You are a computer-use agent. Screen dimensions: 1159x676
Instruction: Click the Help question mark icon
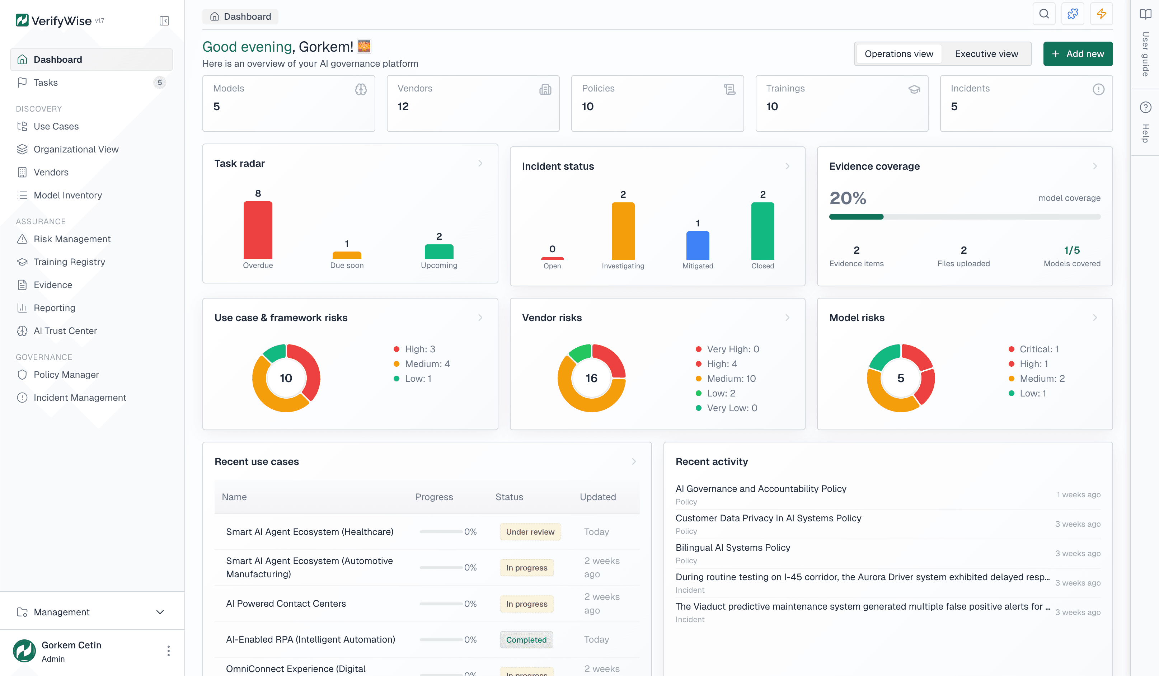[1145, 107]
